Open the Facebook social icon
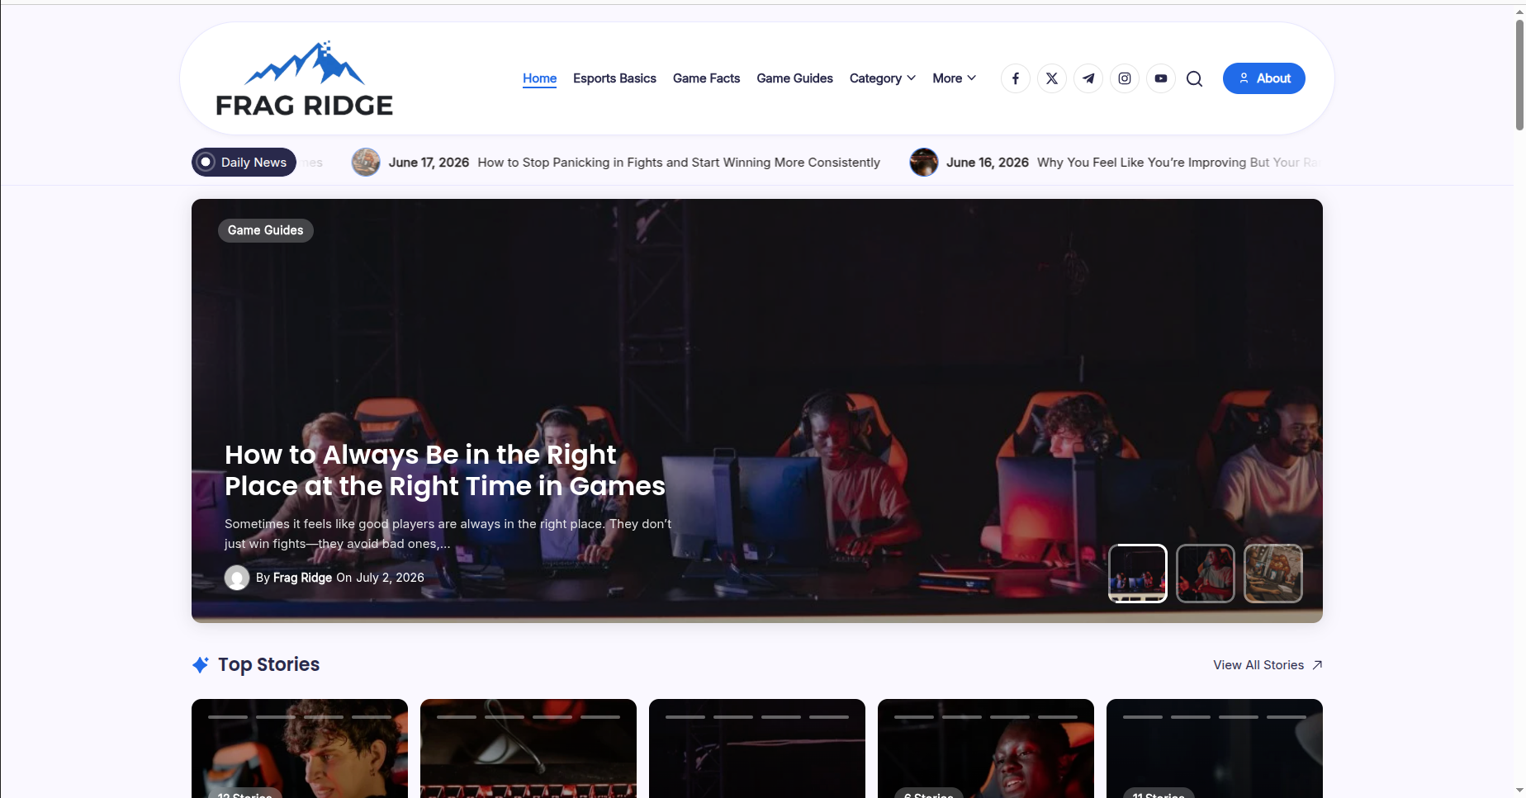 pyautogui.click(x=1016, y=78)
